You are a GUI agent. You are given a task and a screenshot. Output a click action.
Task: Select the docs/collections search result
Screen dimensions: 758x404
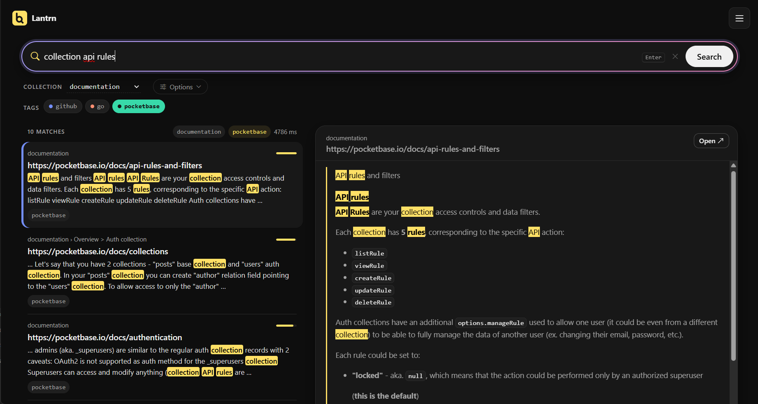tap(162, 271)
